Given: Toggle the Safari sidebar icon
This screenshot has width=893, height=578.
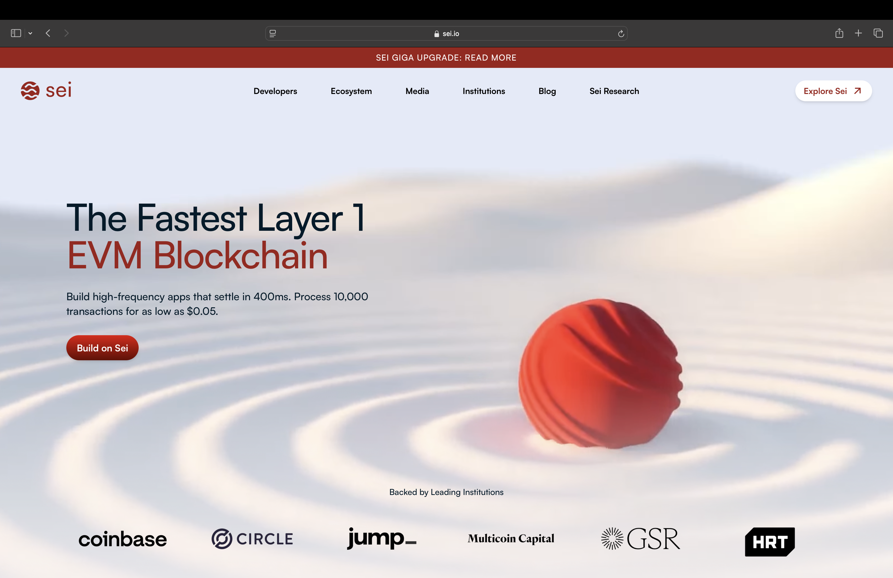Looking at the screenshot, I should point(16,33).
